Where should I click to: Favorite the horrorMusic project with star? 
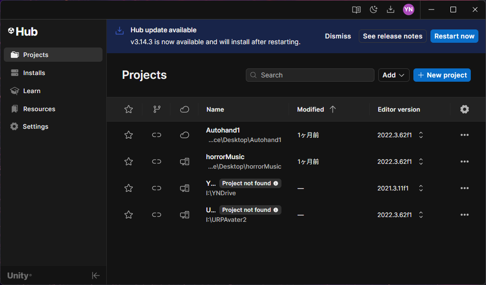[x=128, y=161]
